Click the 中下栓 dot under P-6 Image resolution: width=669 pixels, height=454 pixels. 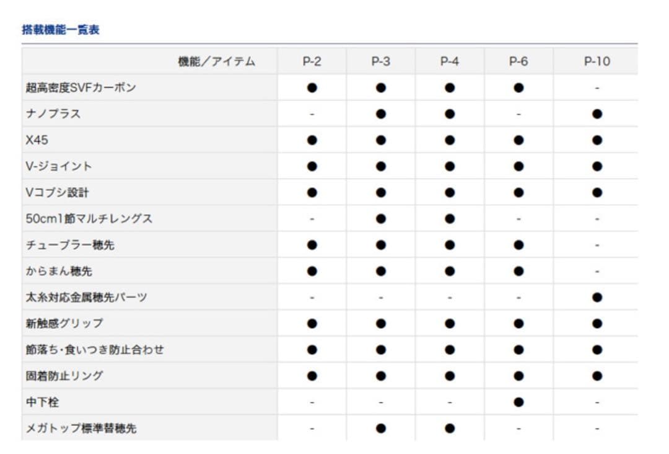[x=518, y=402]
